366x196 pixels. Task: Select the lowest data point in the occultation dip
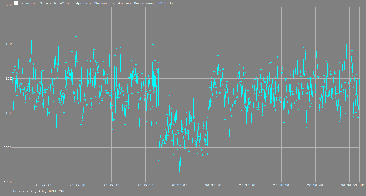point(179,172)
